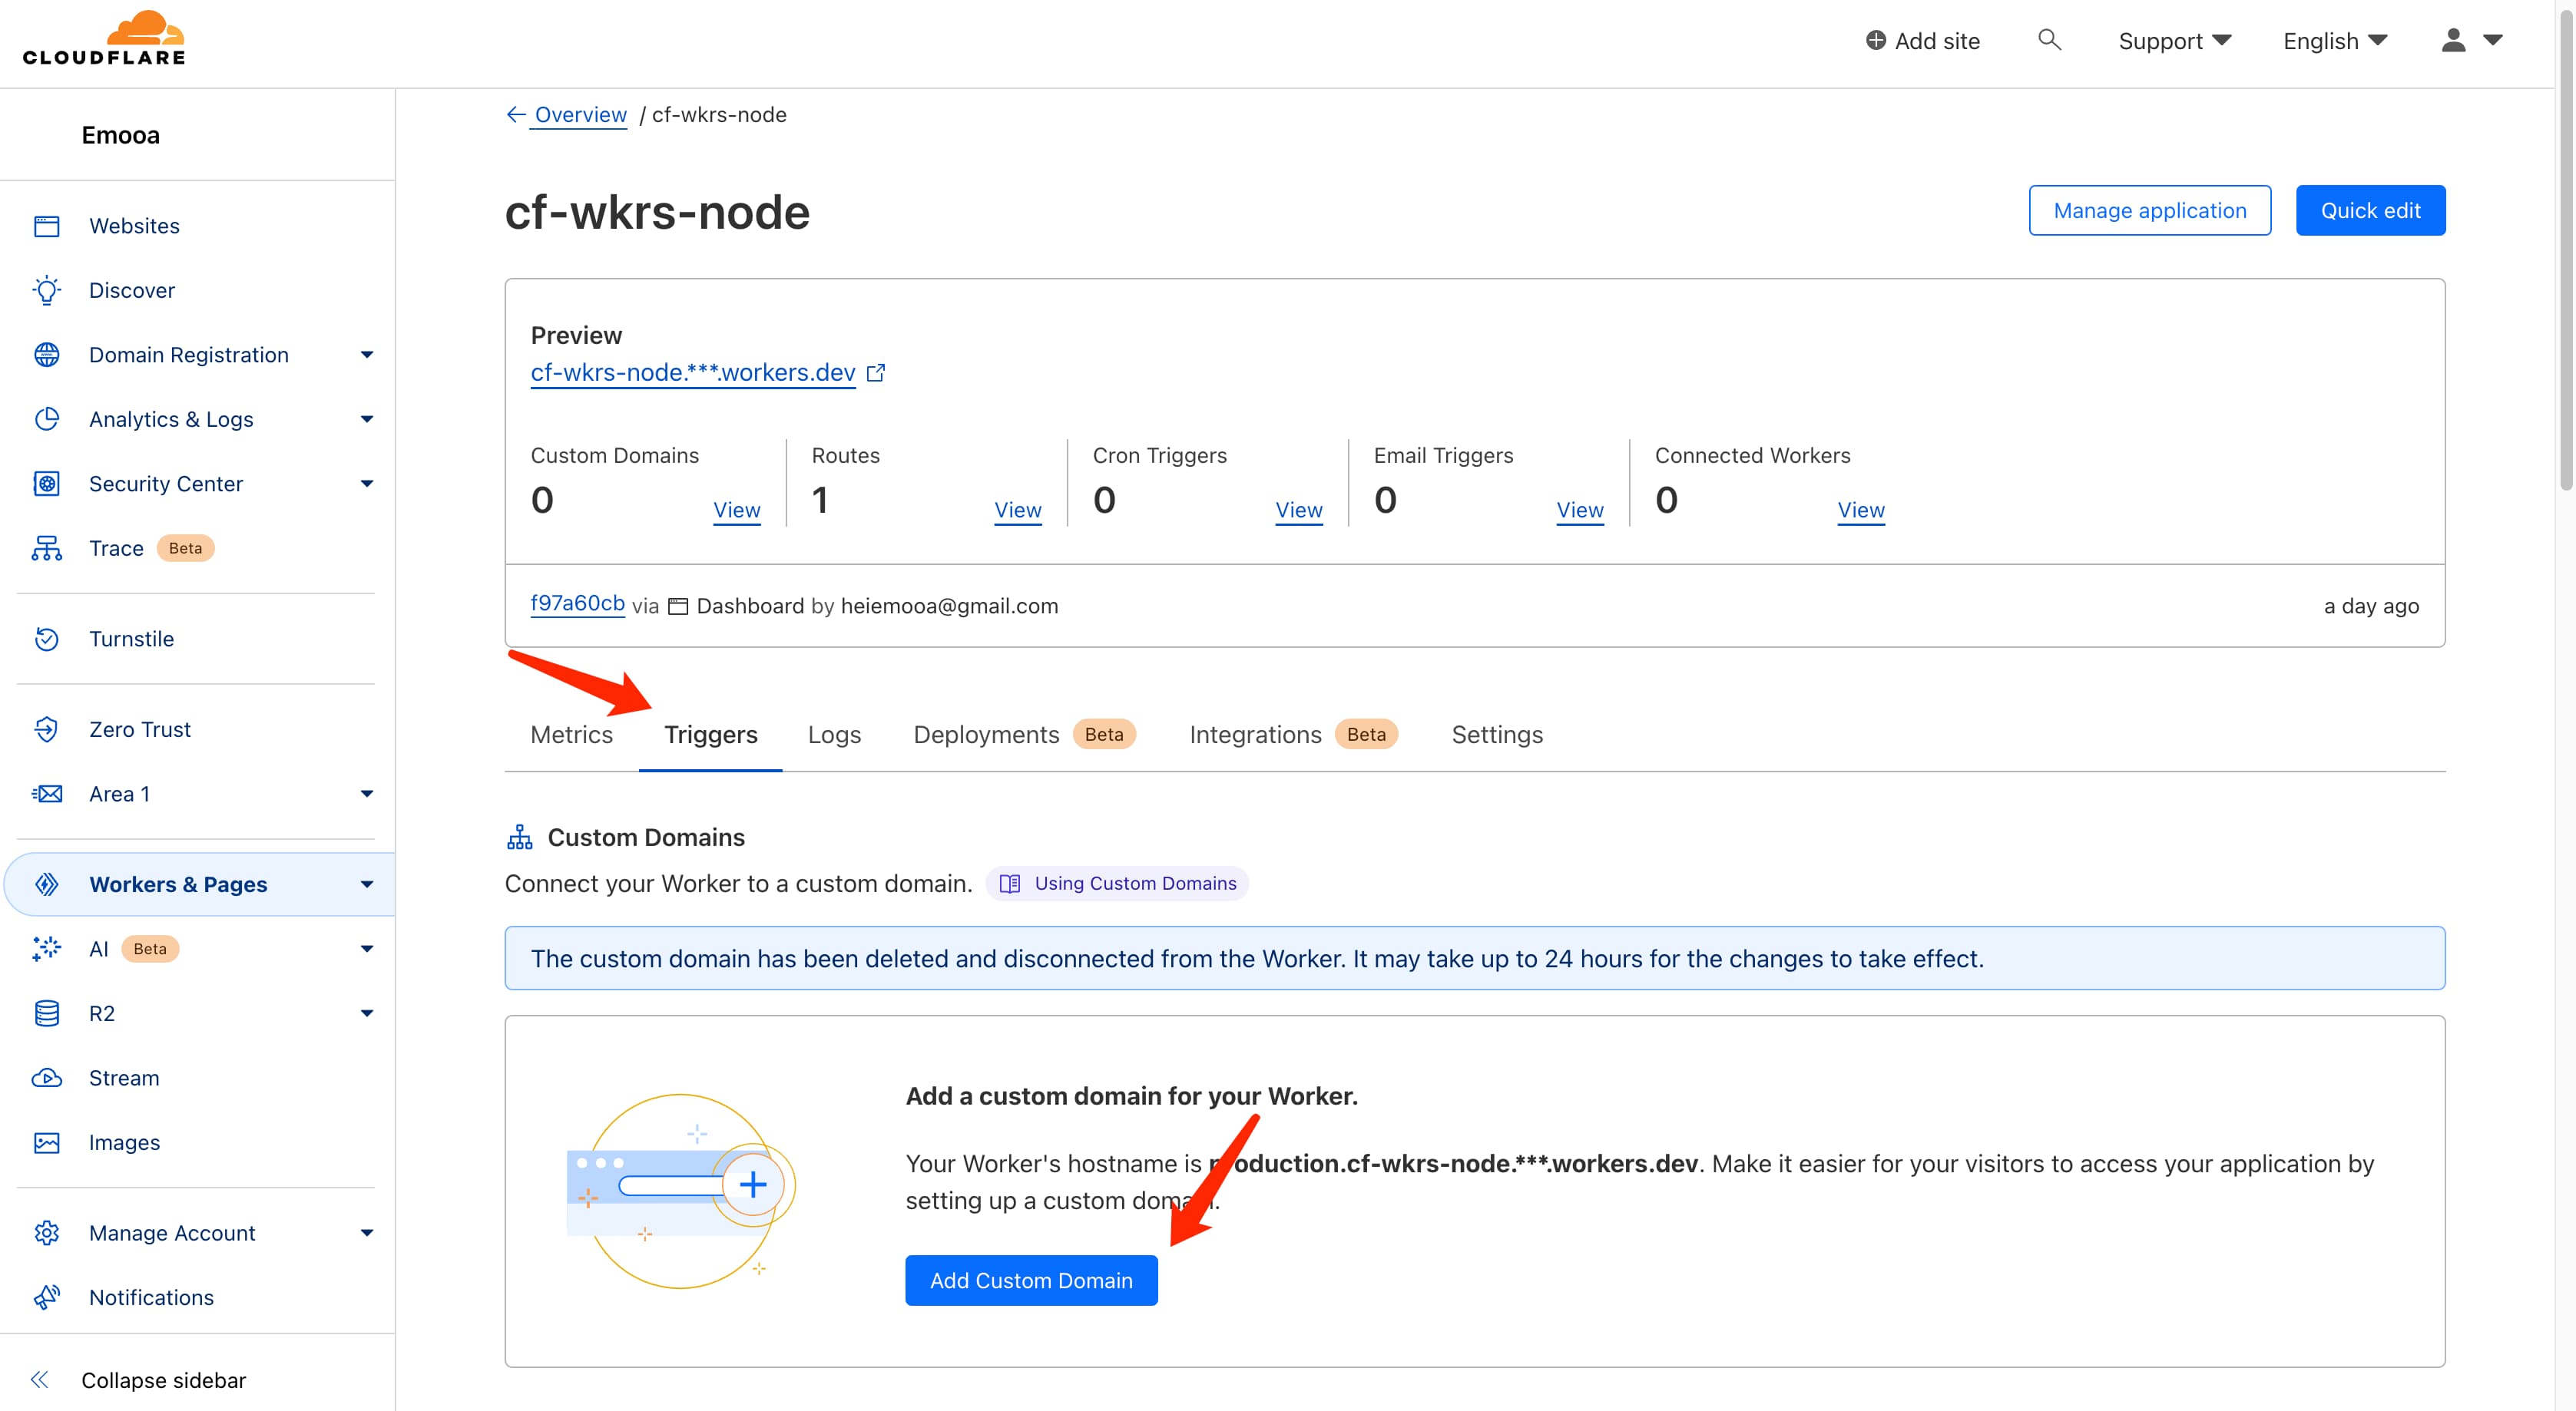This screenshot has height=1411, width=2576.
Task: Expand the Security Center submenu arrow
Action: [367, 484]
